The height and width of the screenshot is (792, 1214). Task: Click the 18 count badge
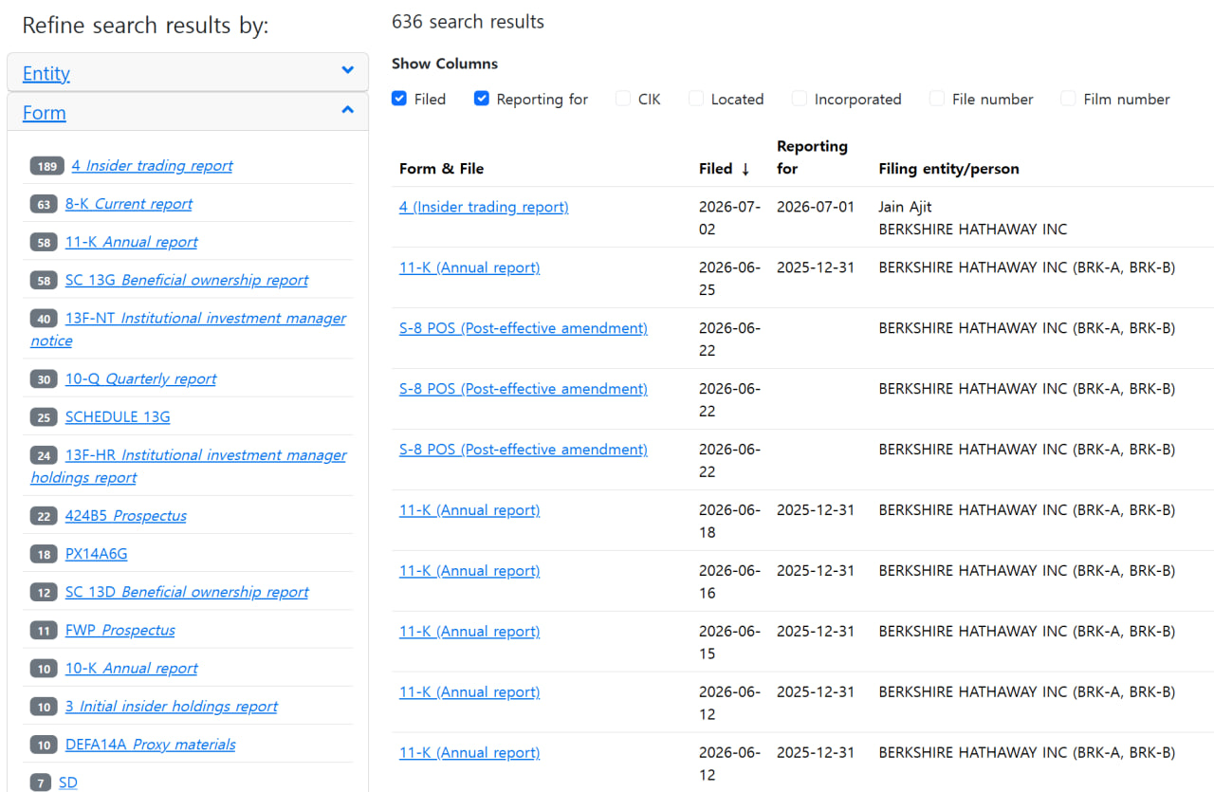pos(44,554)
